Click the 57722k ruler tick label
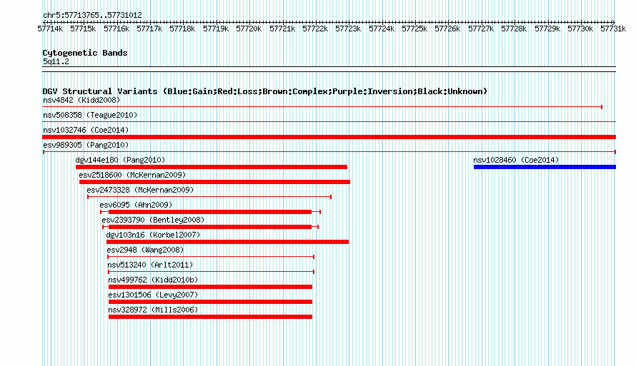The height and width of the screenshot is (366, 636). click(x=315, y=29)
